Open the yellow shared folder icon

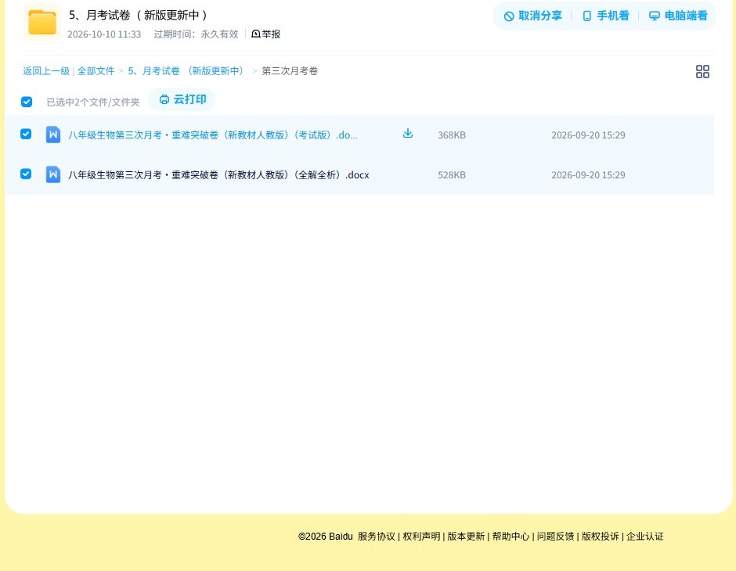(x=42, y=22)
